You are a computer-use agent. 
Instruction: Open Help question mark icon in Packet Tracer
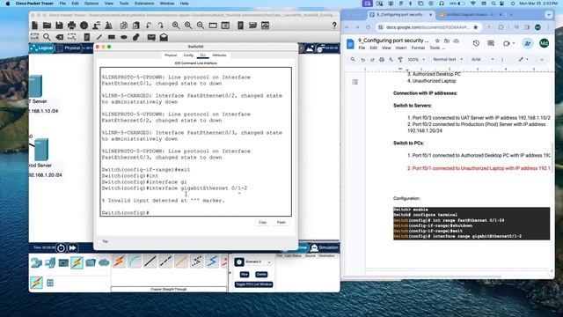pyautogui.click(x=334, y=26)
